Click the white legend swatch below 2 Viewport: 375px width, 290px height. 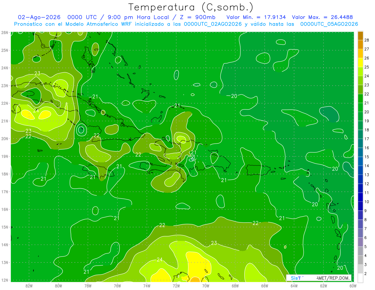(x=361, y=278)
